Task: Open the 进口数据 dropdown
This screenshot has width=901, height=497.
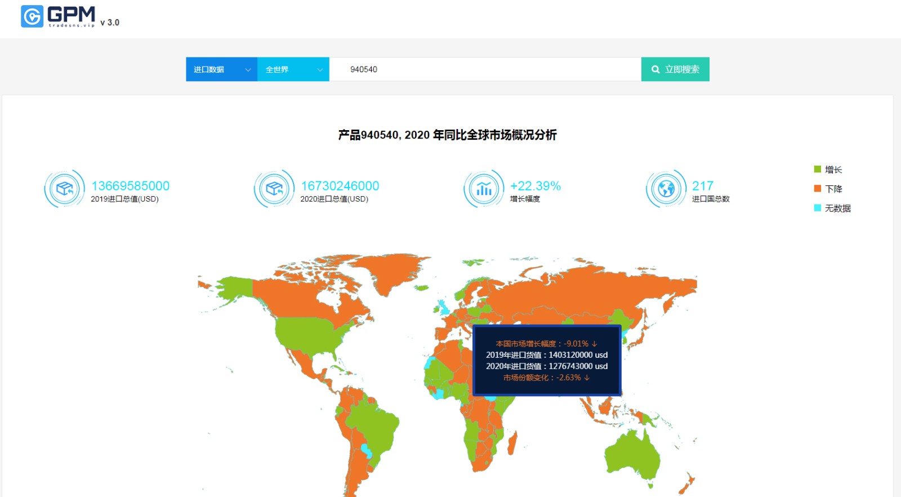Action: coord(222,69)
